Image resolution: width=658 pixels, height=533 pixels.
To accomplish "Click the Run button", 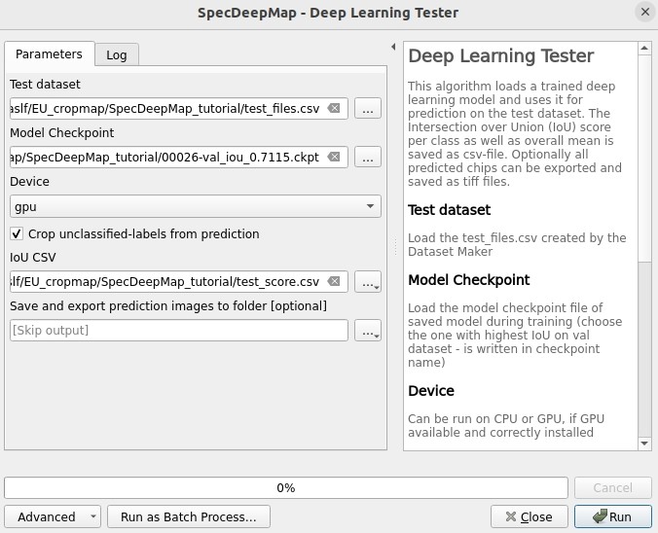I will click(612, 516).
